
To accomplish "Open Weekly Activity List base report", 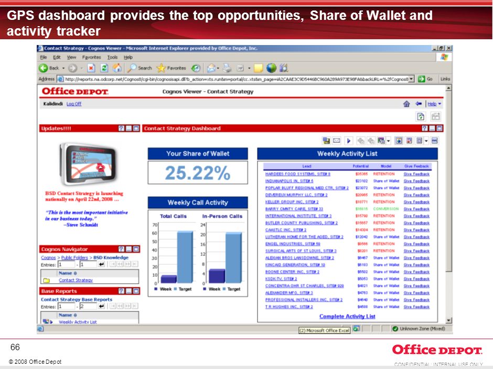I will pos(78,321).
